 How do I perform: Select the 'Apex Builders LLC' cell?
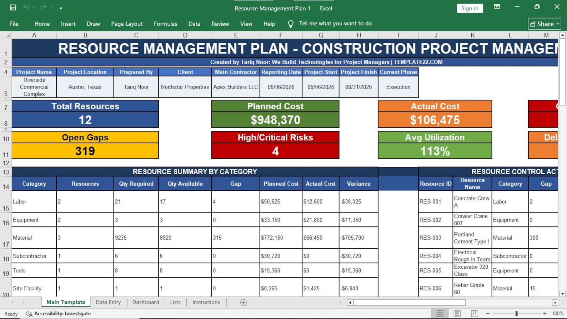click(236, 87)
